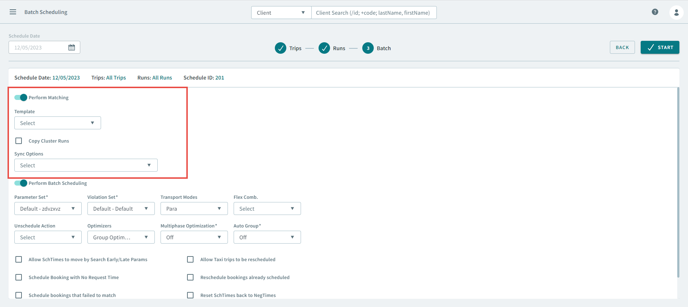Click the Batch step number 3 icon

[x=368, y=48]
